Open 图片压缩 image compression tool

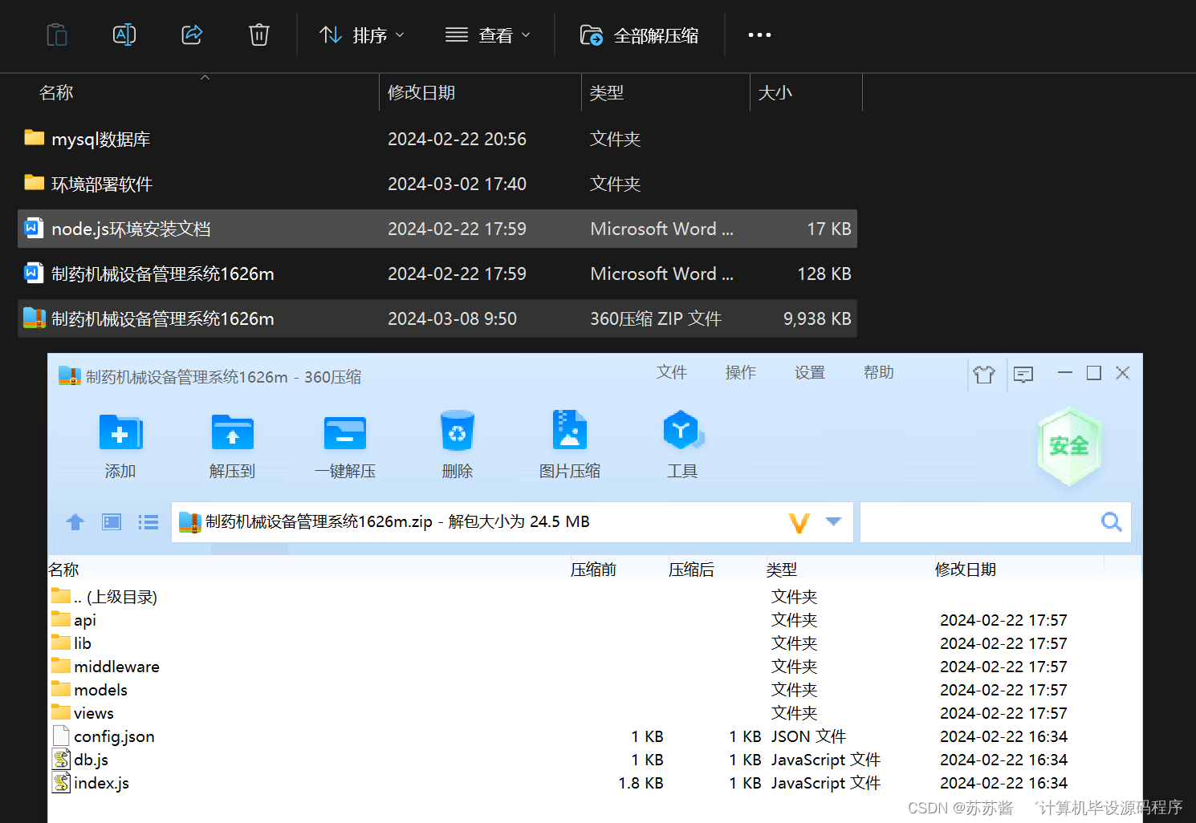[570, 444]
